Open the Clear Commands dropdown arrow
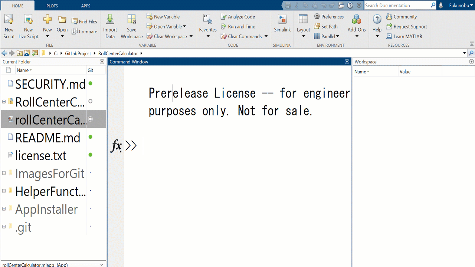The image size is (475, 267). click(x=266, y=36)
